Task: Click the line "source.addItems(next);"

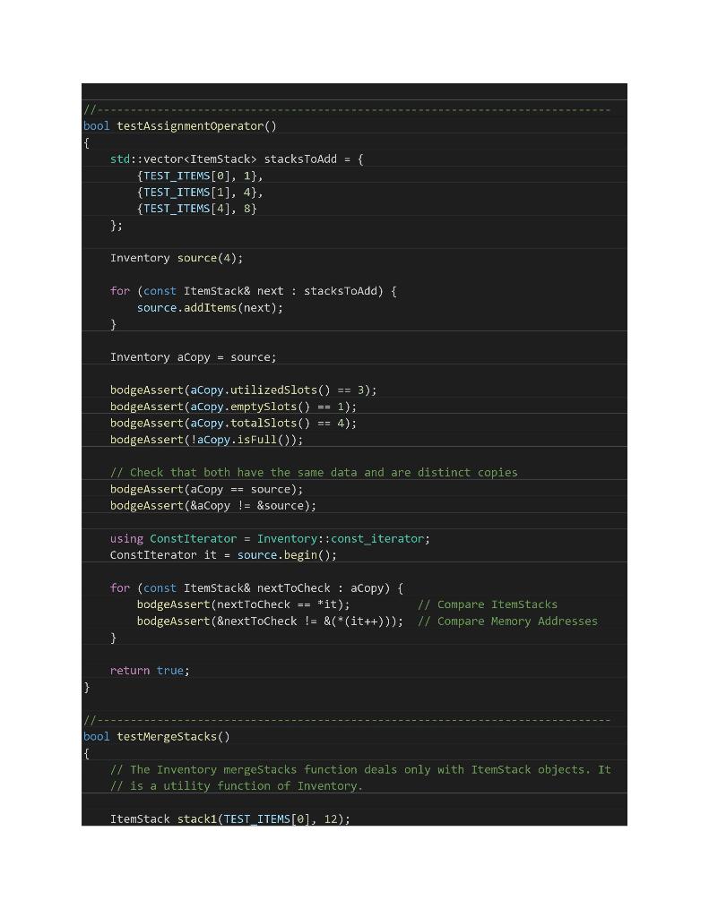Action: (210, 308)
